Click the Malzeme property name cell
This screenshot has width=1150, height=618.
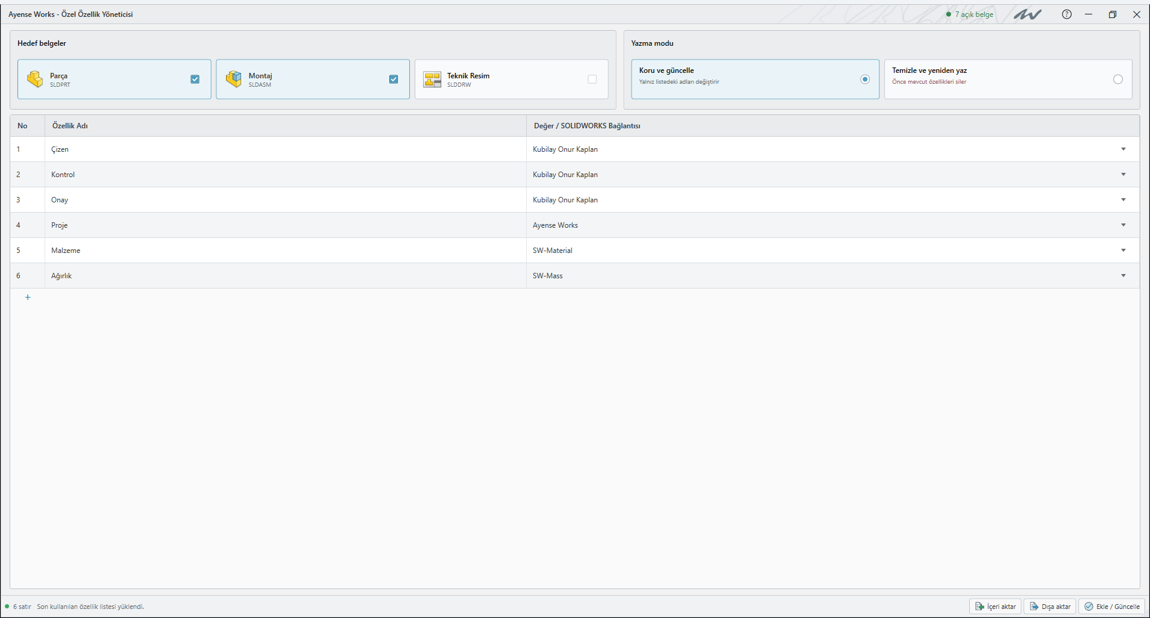[x=286, y=251]
